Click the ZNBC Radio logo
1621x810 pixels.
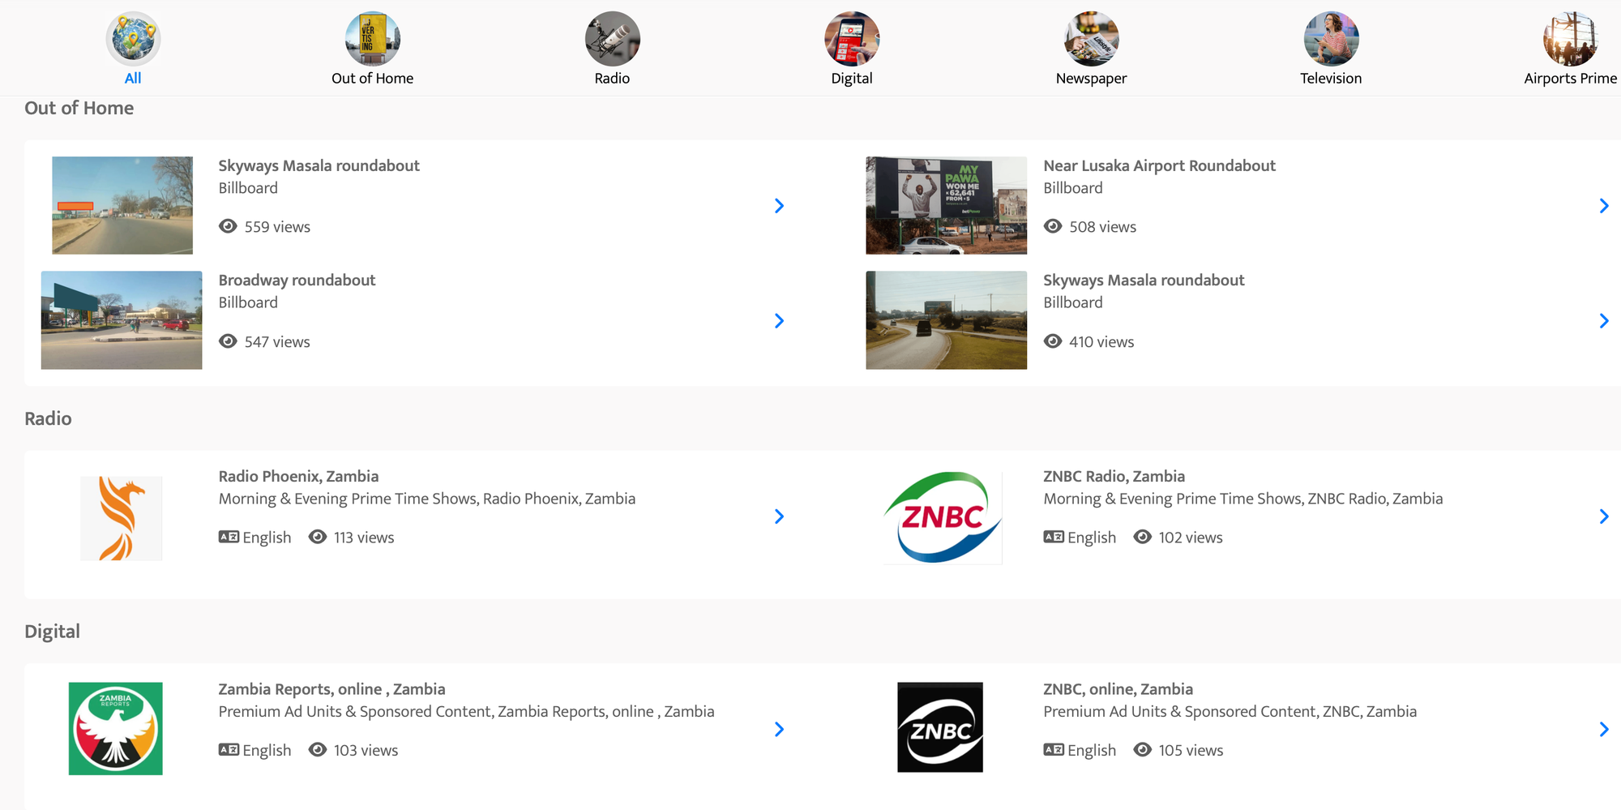(943, 517)
